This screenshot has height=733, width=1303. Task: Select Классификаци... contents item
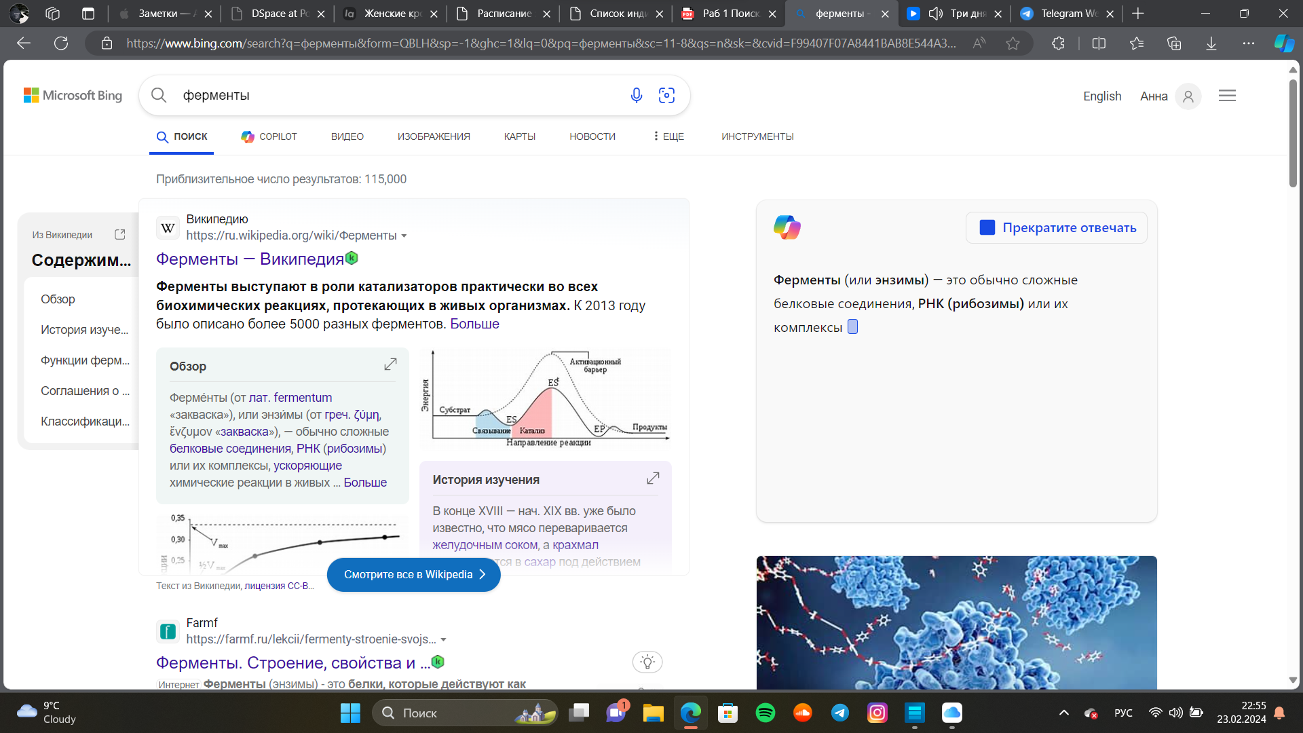coord(85,421)
